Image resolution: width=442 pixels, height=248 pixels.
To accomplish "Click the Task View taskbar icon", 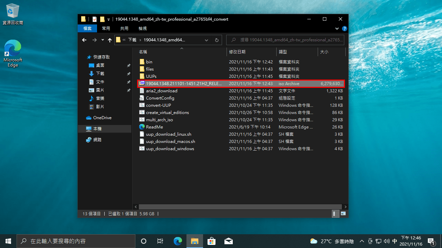I will tap(160, 241).
